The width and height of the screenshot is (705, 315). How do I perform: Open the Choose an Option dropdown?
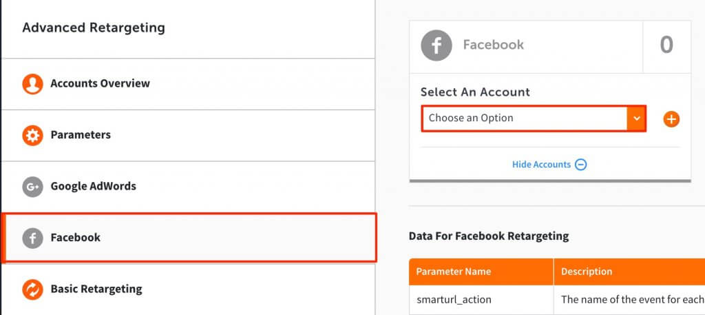point(534,119)
